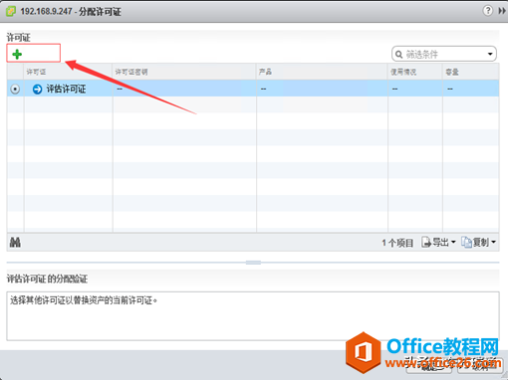Click the text 选择其他许可证以替换资产的当前许可证
508x380 pixels.
[84, 300]
